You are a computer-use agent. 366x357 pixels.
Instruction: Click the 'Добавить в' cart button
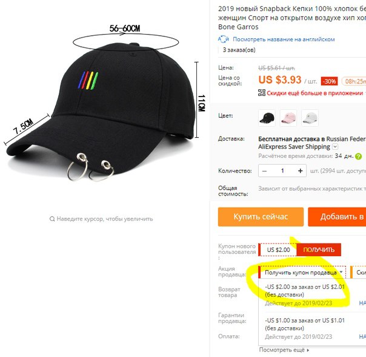(x=337, y=217)
